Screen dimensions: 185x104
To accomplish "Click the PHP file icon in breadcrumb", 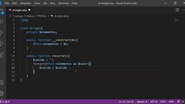I will coord(52,16).
